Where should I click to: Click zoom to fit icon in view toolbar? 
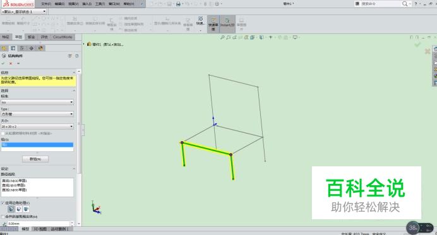222,37
